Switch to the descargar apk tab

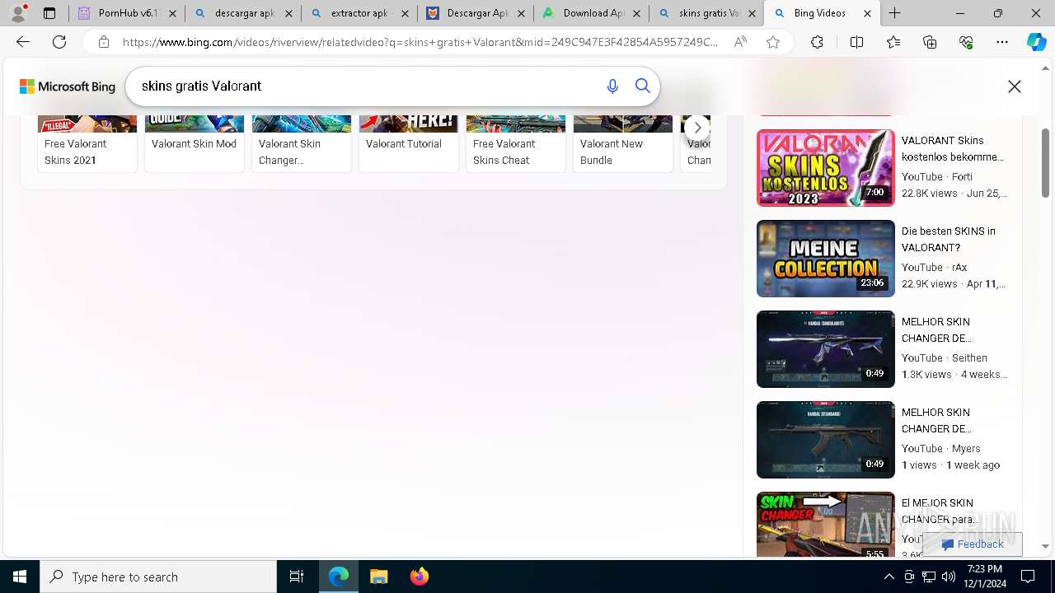pyautogui.click(x=242, y=13)
